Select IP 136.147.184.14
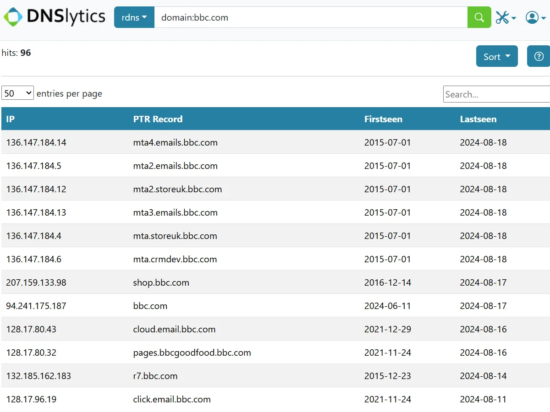This screenshot has height=412, width=550. tap(36, 142)
